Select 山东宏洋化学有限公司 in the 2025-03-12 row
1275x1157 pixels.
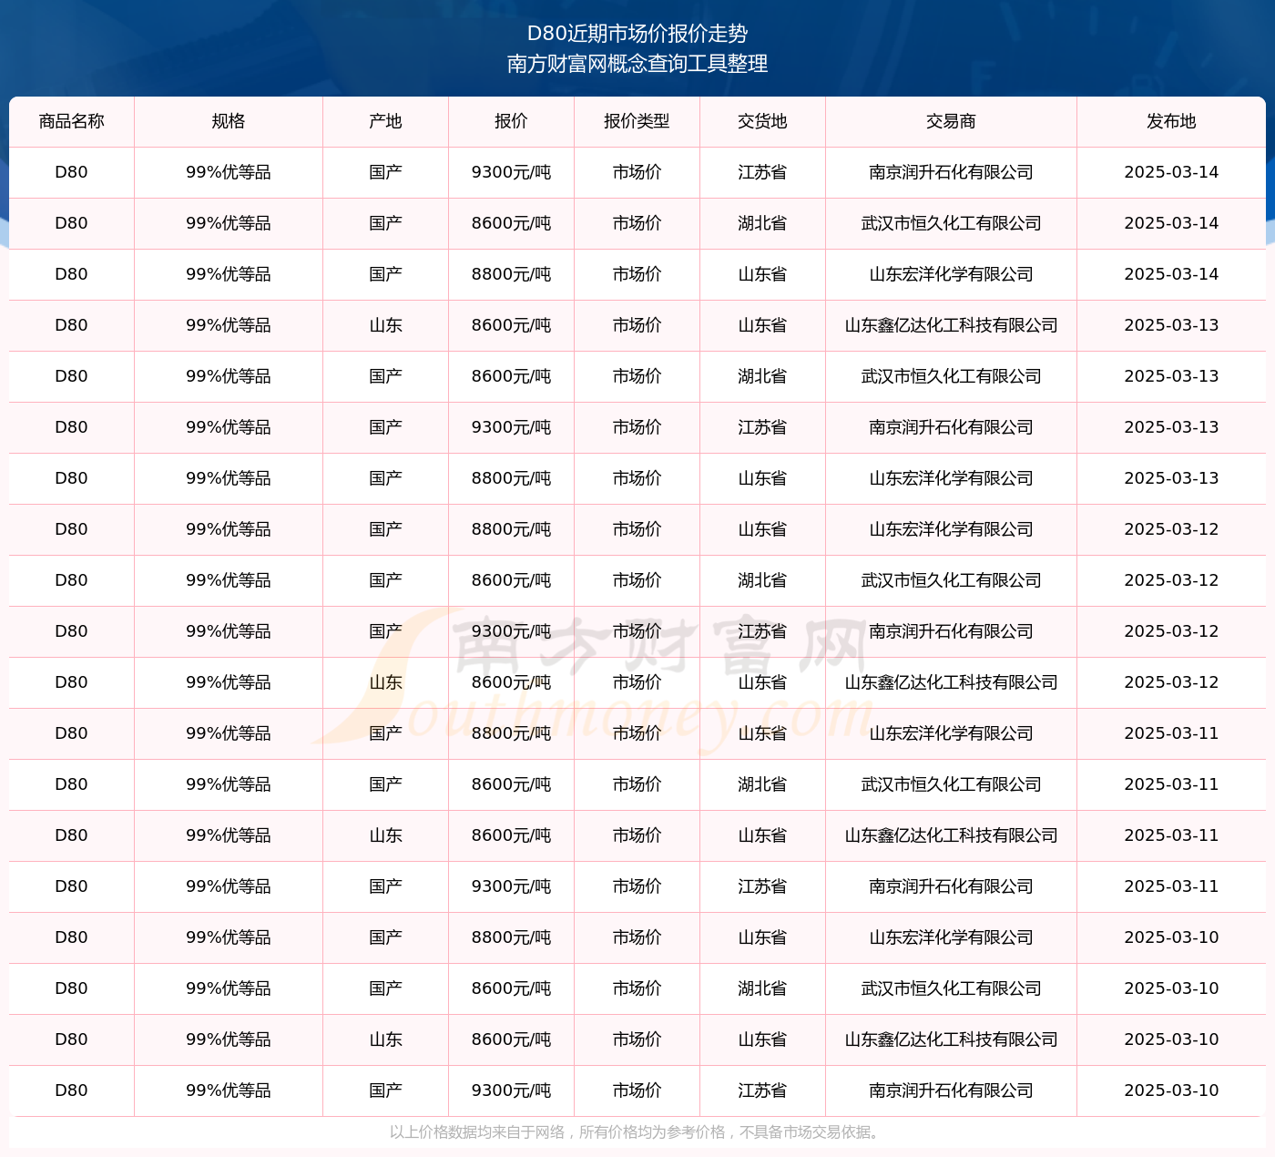[951, 529]
